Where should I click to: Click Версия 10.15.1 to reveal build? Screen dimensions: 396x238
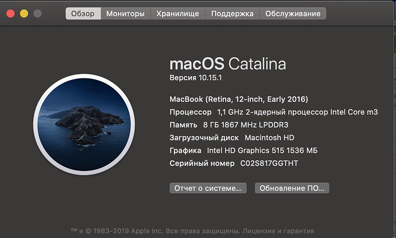[196, 78]
